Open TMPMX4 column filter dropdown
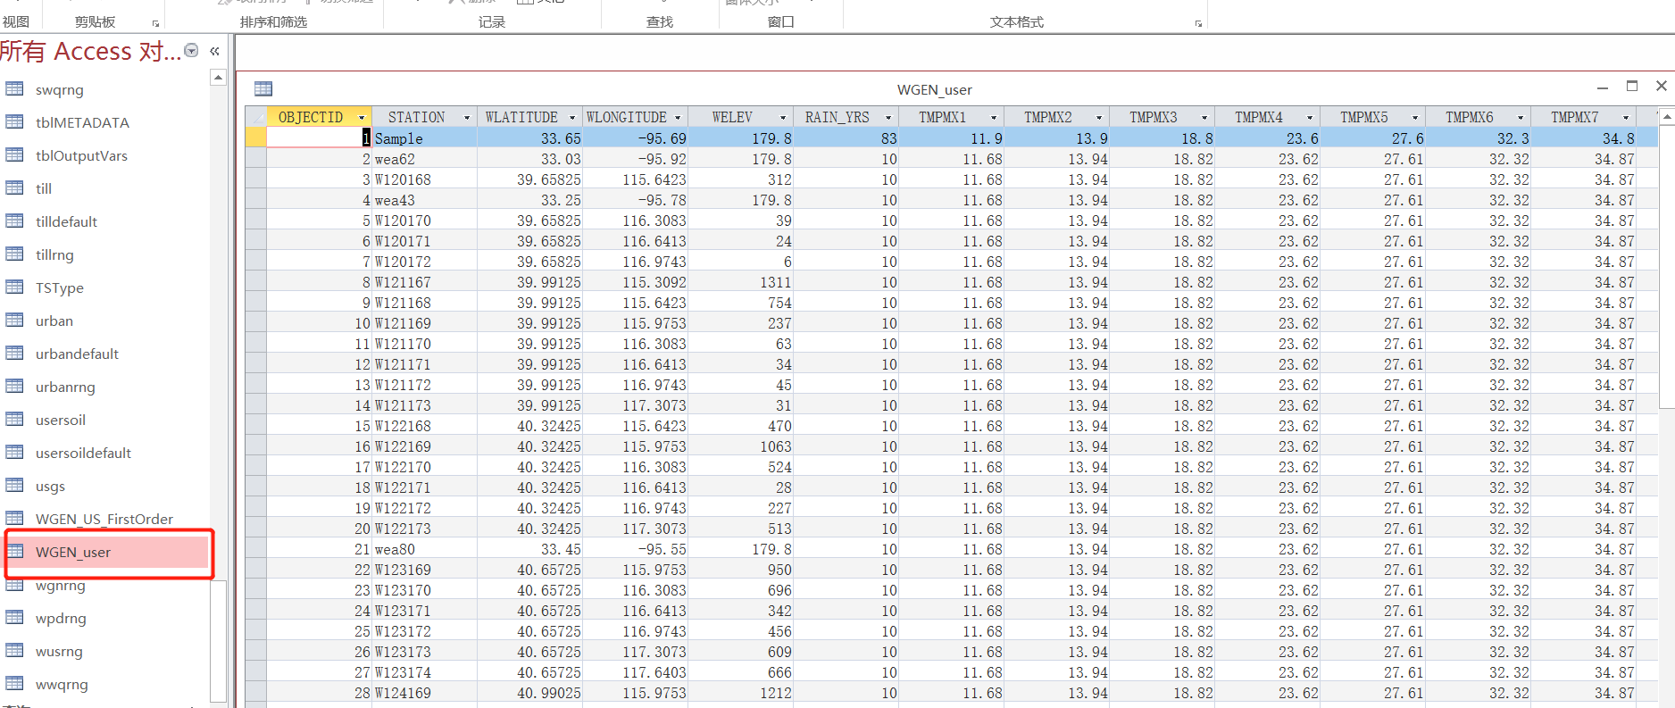This screenshot has height=708, width=1675. [x=1310, y=118]
